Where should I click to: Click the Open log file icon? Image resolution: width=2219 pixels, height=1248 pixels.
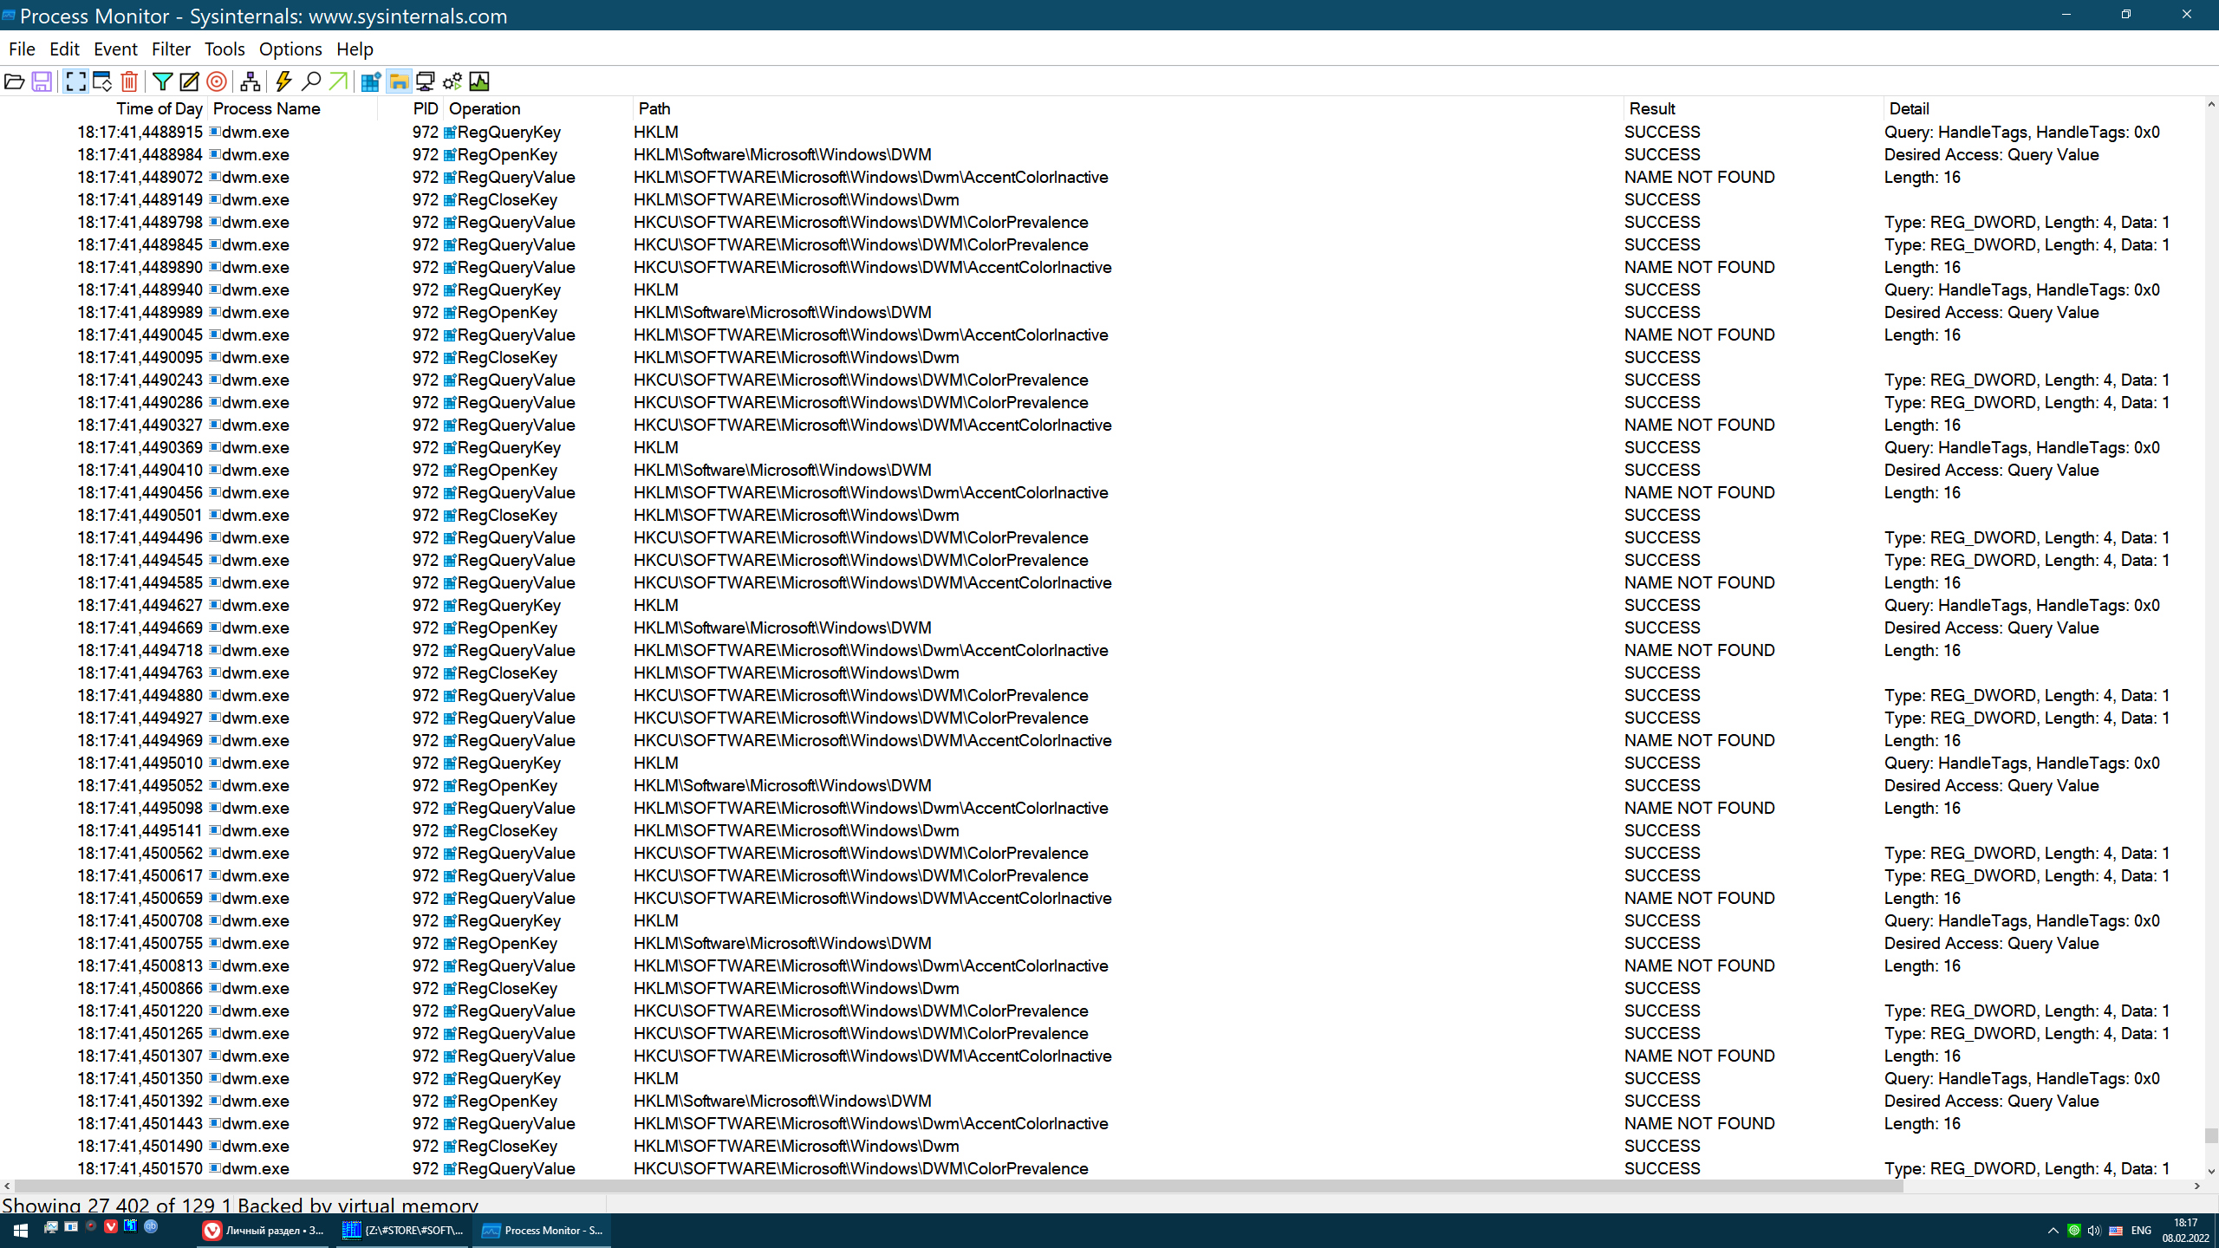pyautogui.click(x=14, y=81)
